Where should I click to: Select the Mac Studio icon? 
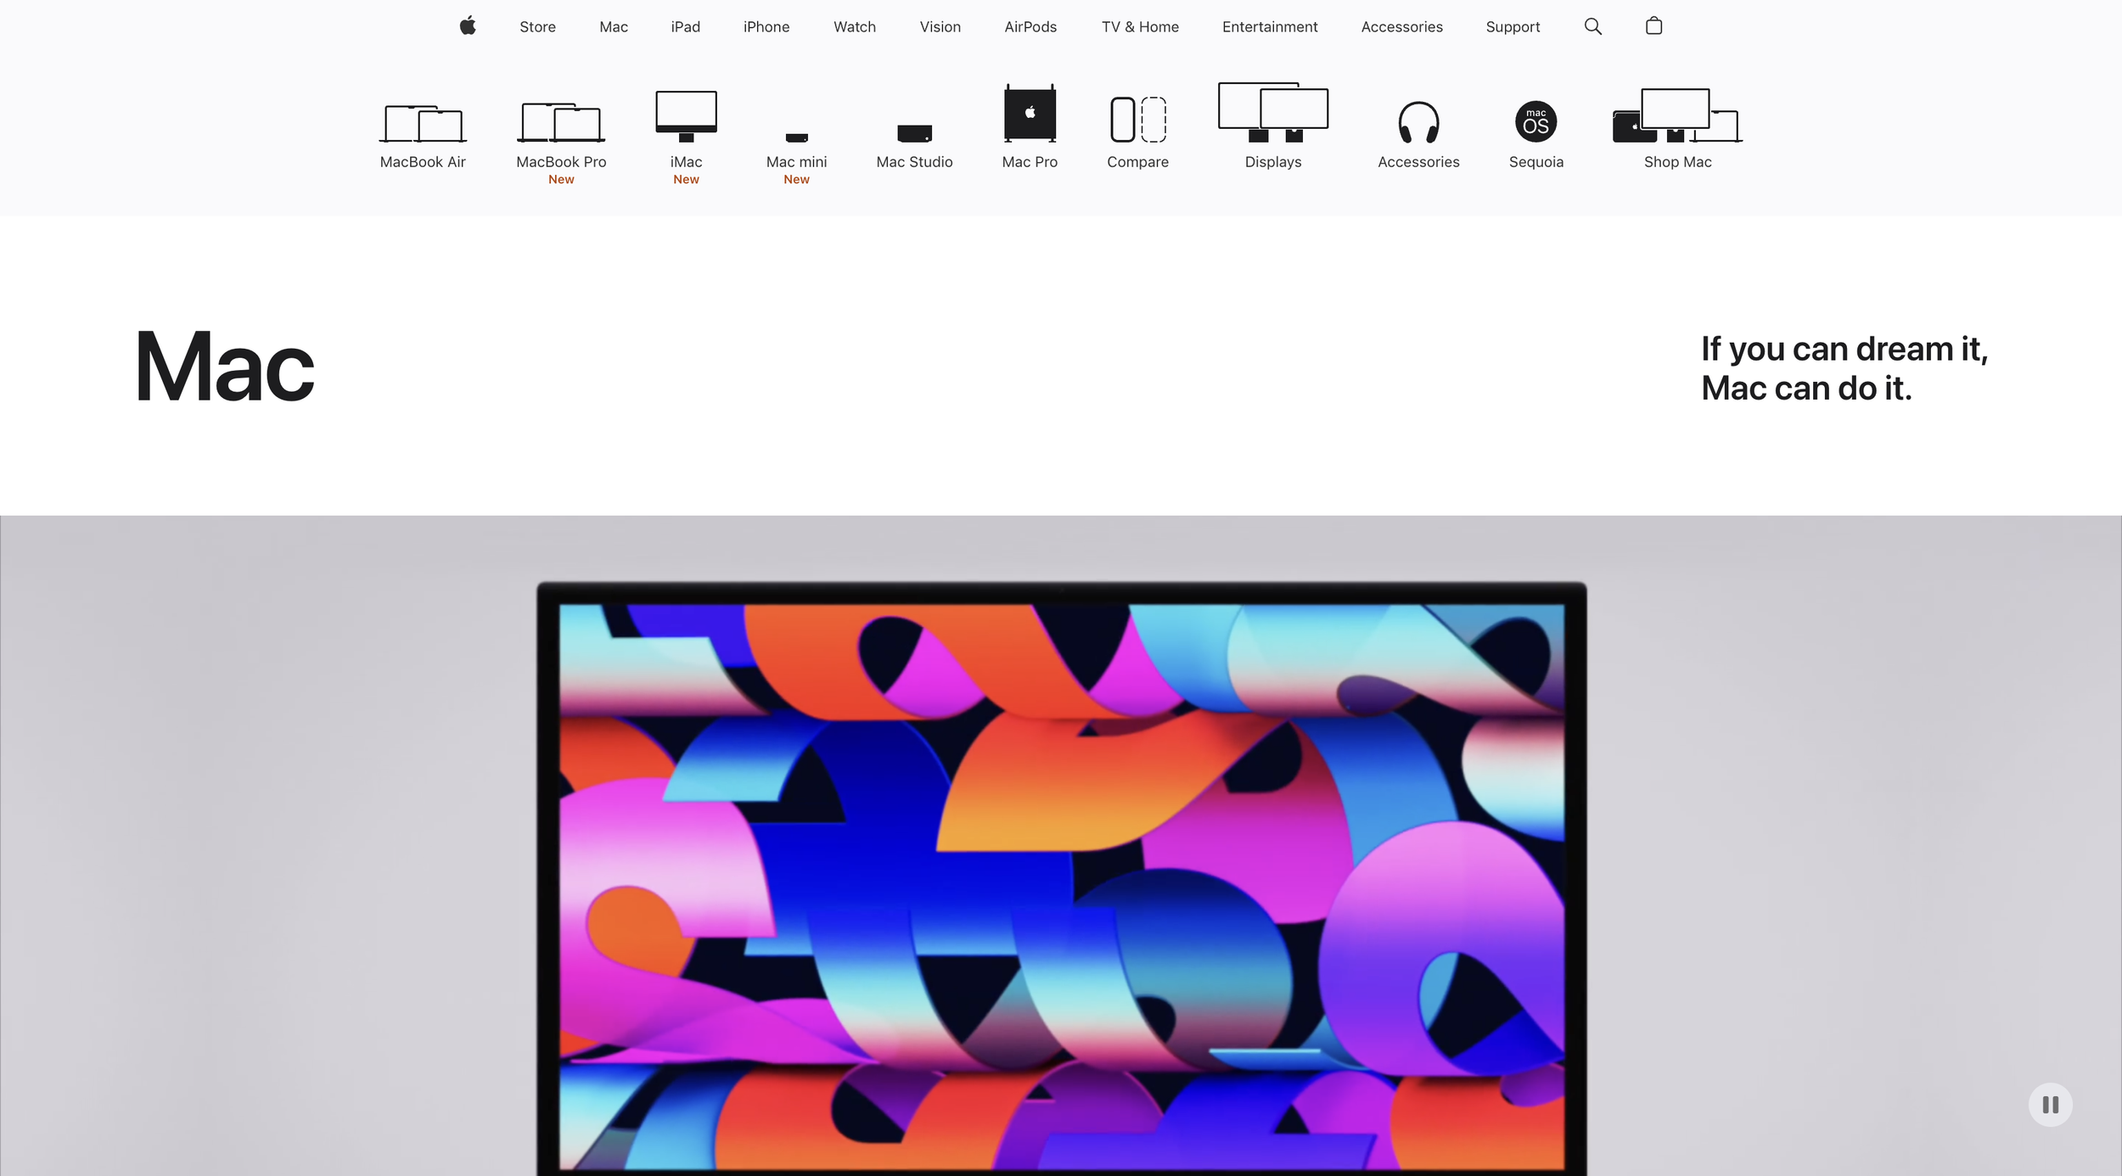[914, 133]
